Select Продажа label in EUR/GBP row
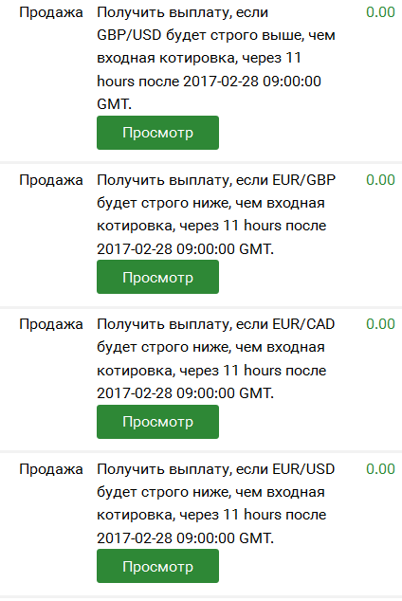This screenshot has width=402, height=601. pos(51,180)
